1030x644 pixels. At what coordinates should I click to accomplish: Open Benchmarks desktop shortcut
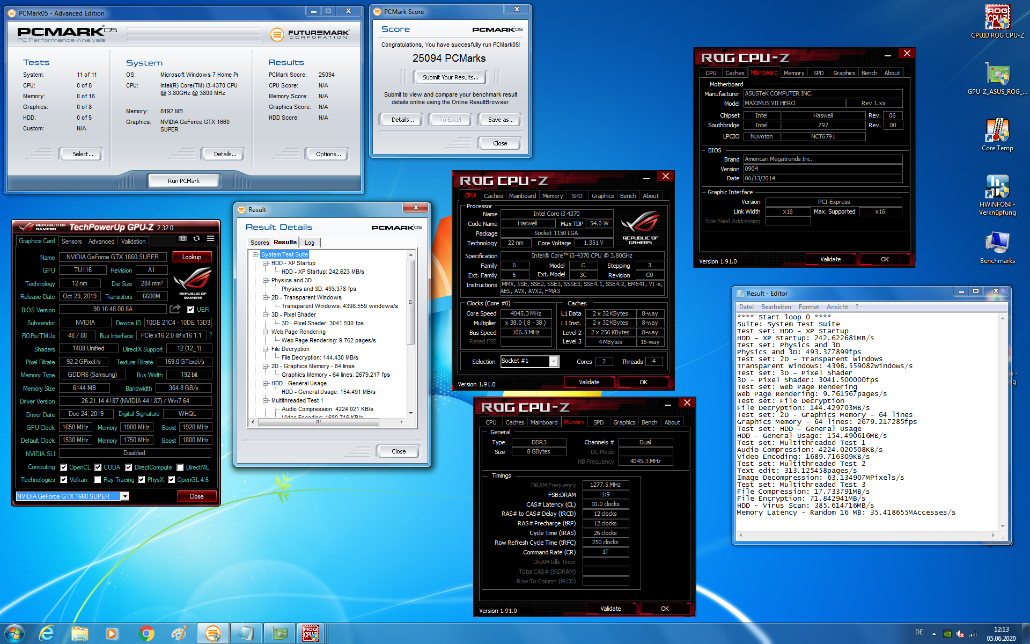tap(997, 247)
